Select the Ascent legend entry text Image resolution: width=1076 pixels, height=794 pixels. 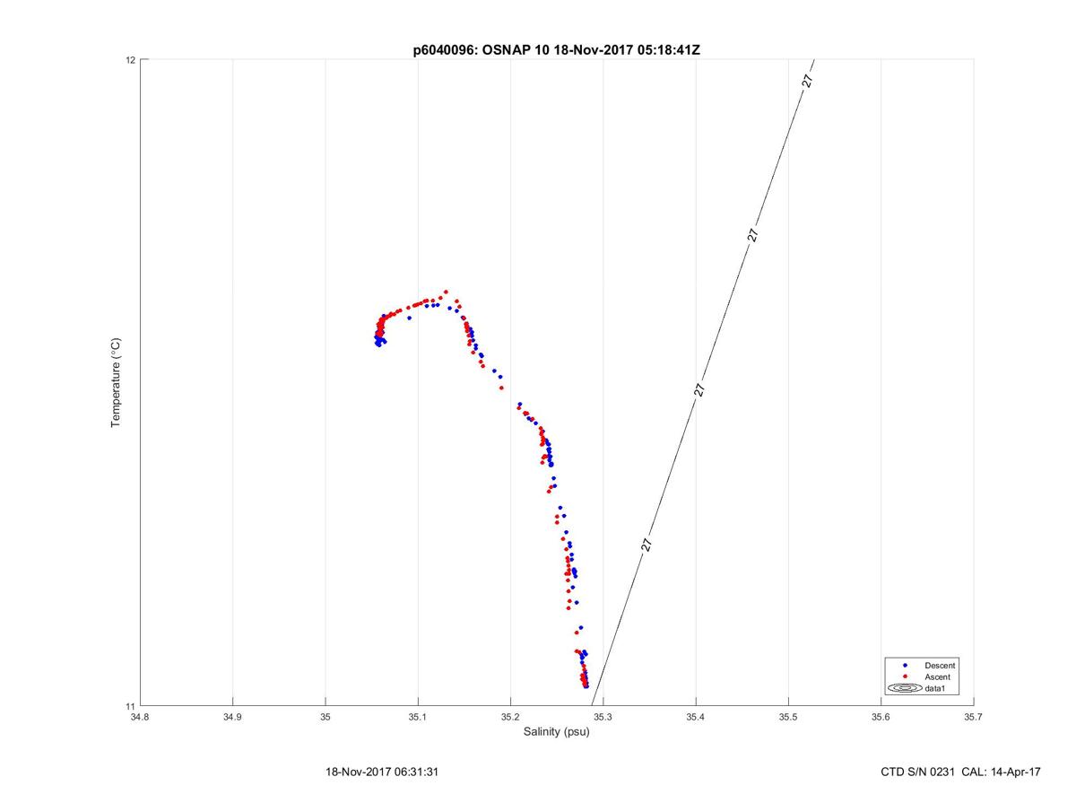click(x=938, y=676)
